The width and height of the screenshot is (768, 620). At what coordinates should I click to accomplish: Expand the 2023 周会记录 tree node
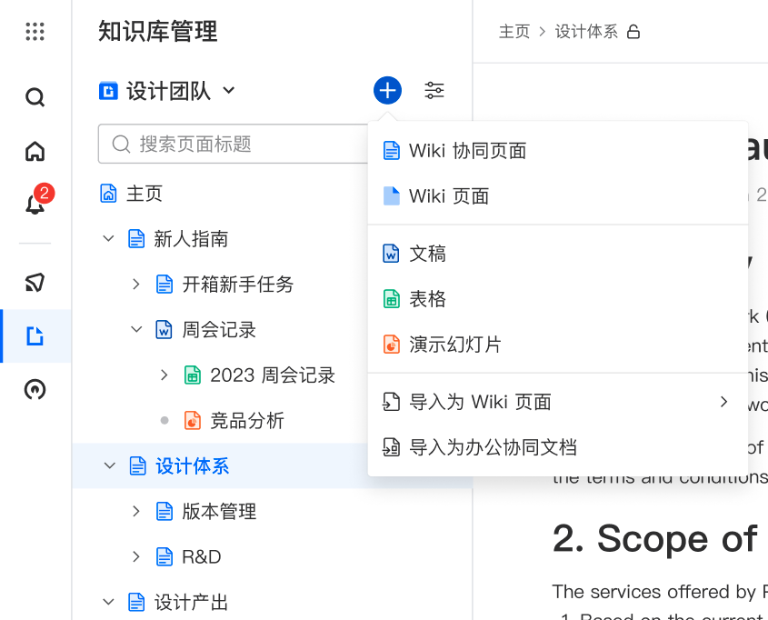point(165,375)
